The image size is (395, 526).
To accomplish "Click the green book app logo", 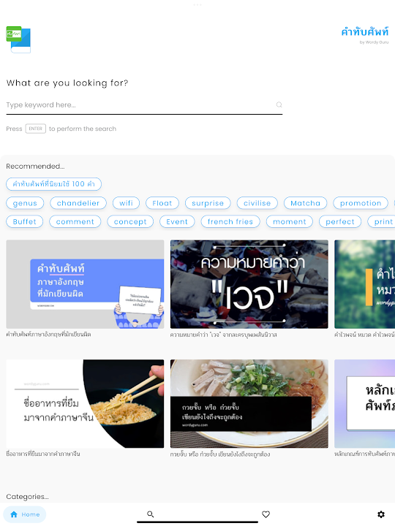I will (18, 39).
